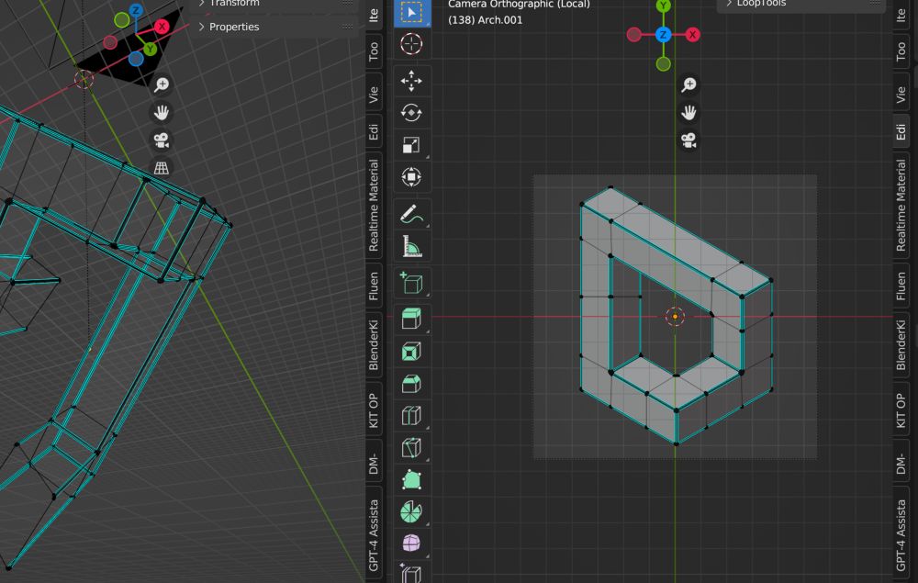Choose the Measure tool
Viewport: 918px width, 583px height.
coord(411,246)
